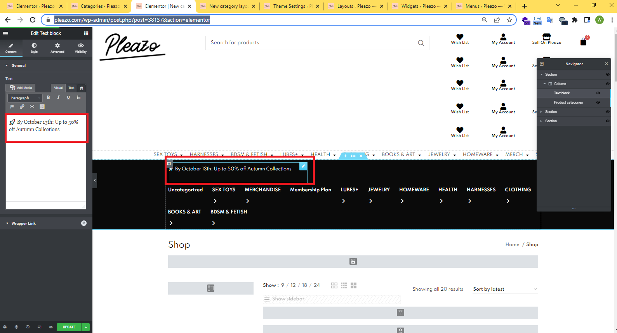The width and height of the screenshot is (617, 333).
Task: Expand the Wrapper Link section
Action: [46, 223]
